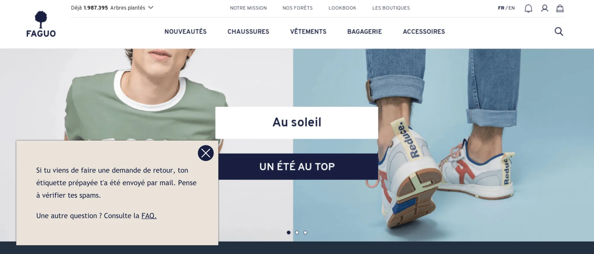Select the first carousel slide dot

point(289,233)
